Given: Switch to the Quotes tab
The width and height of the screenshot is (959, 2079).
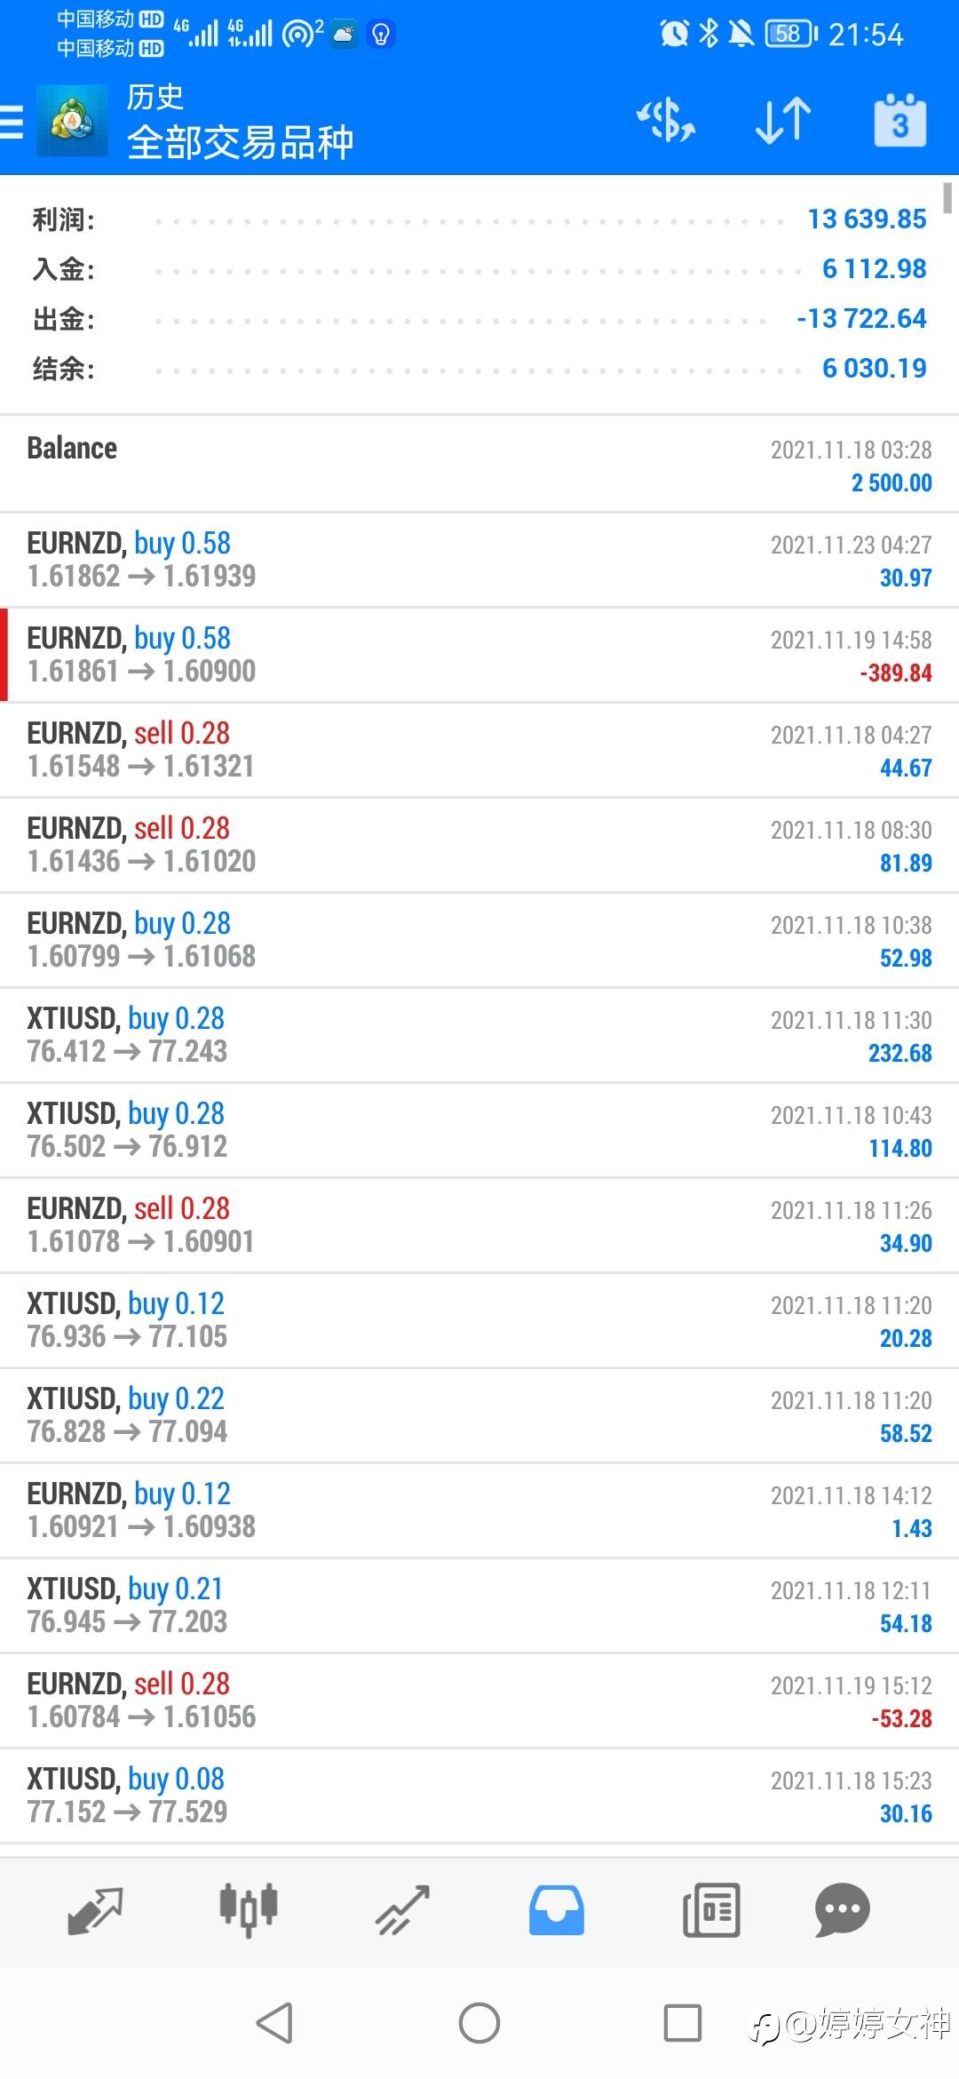Looking at the screenshot, I should 94,1910.
